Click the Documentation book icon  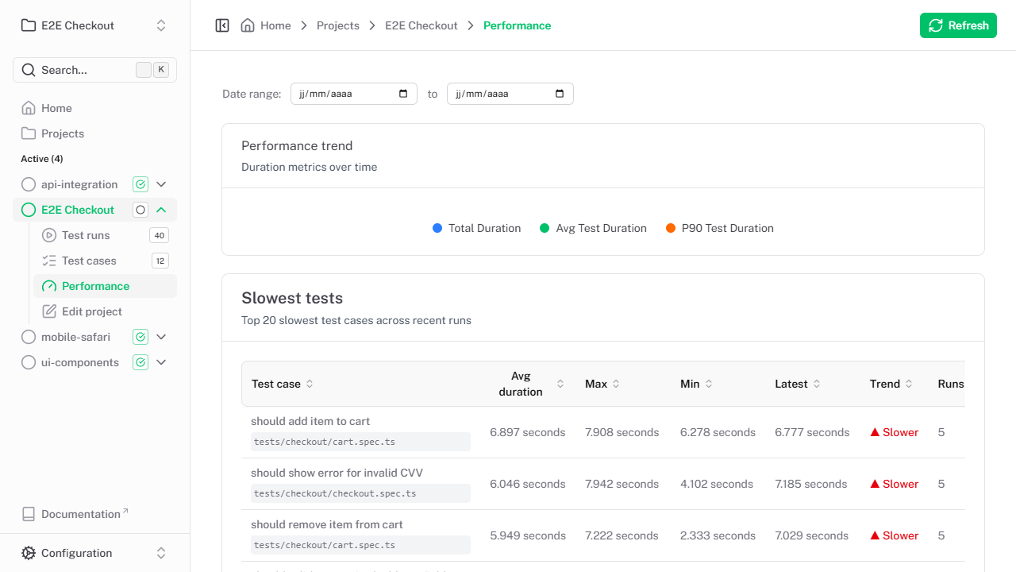[x=29, y=514]
